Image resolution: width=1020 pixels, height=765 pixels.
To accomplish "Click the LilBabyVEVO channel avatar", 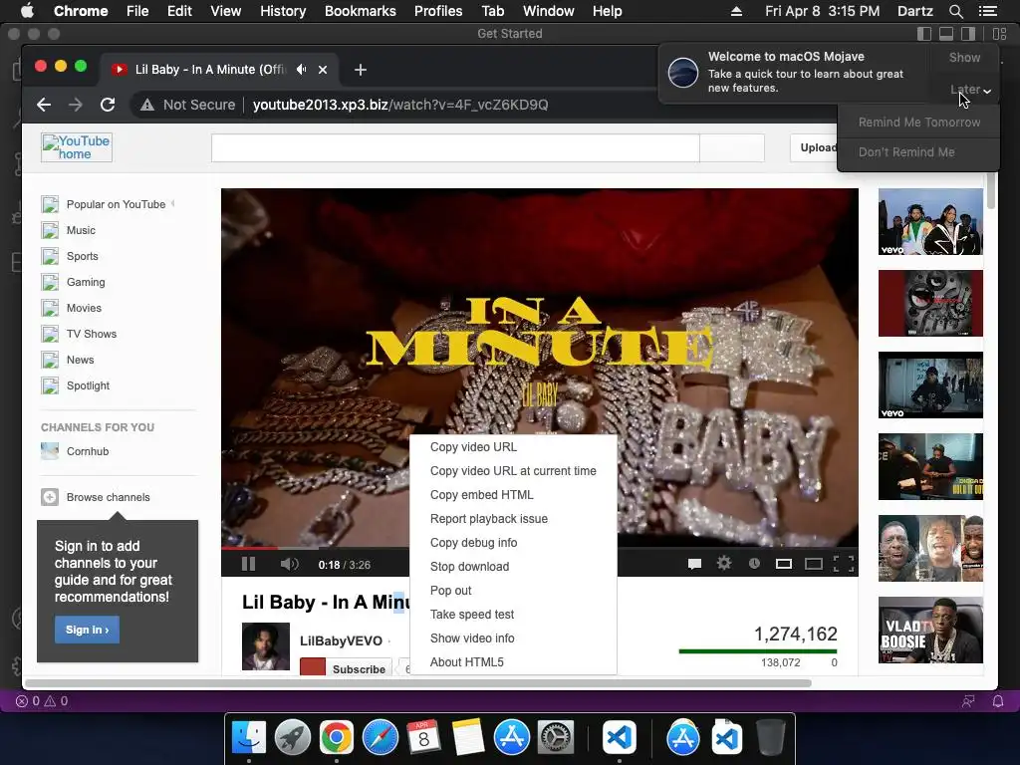I will click(x=265, y=645).
